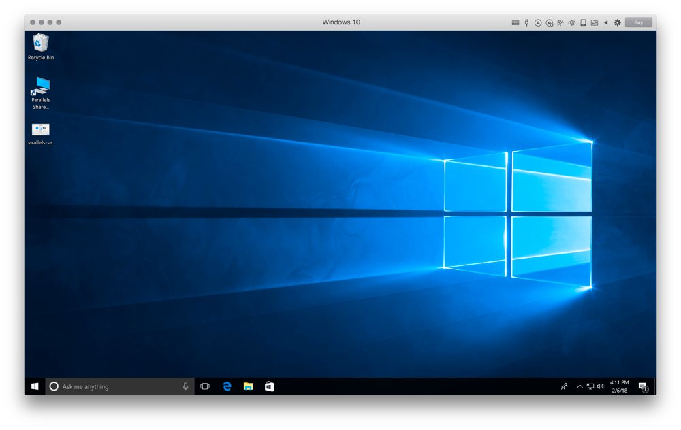The width and height of the screenshot is (681, 430).
Task: Open the Windows Start menu
Action: click(35, 386)
